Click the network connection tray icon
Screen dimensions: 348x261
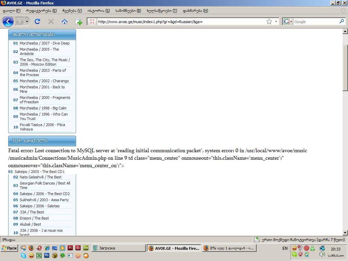tap(322, 248)
